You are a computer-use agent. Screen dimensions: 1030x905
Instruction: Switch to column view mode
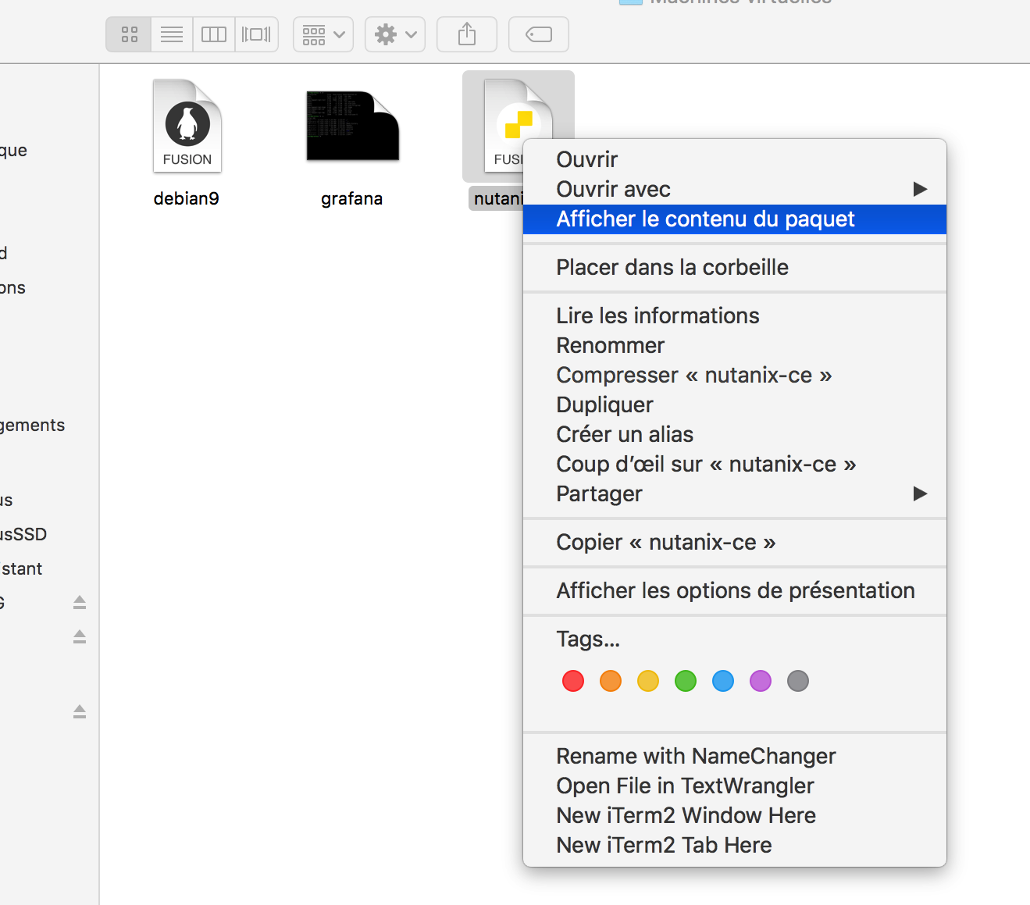pyautogui.click(x=214, y=34)
